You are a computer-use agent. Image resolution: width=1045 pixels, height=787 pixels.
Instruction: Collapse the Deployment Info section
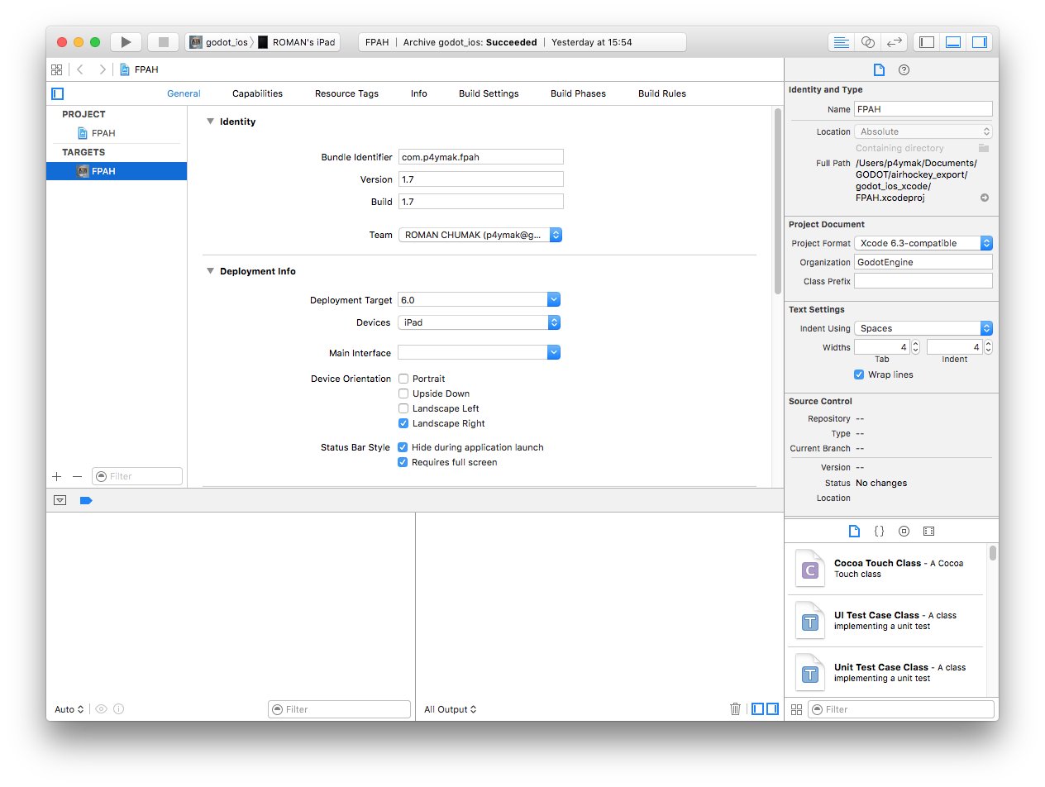(210, 271)
